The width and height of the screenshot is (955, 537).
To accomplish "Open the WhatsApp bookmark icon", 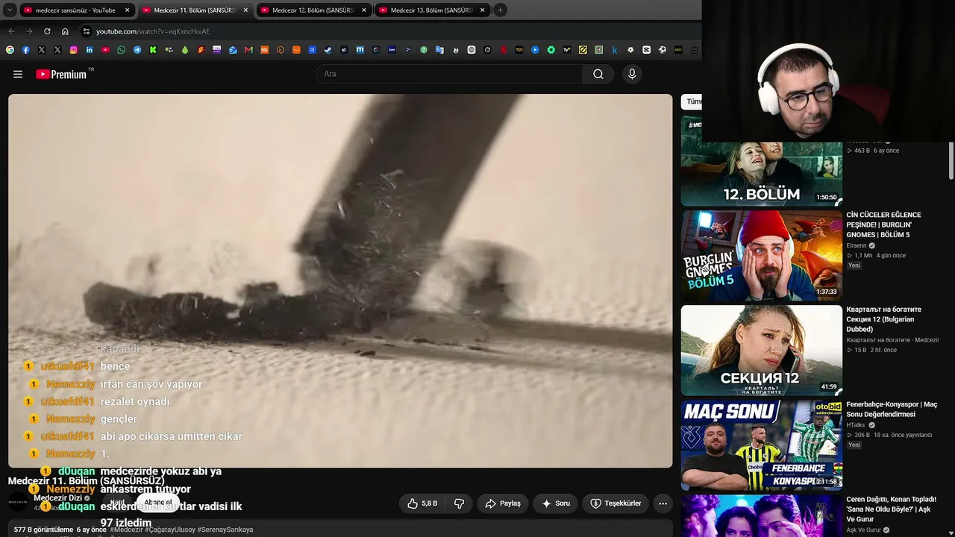I will coord(122,50).
